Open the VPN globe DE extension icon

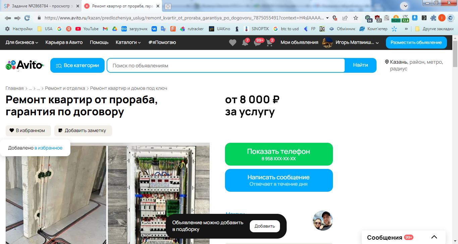pos(369,18)
